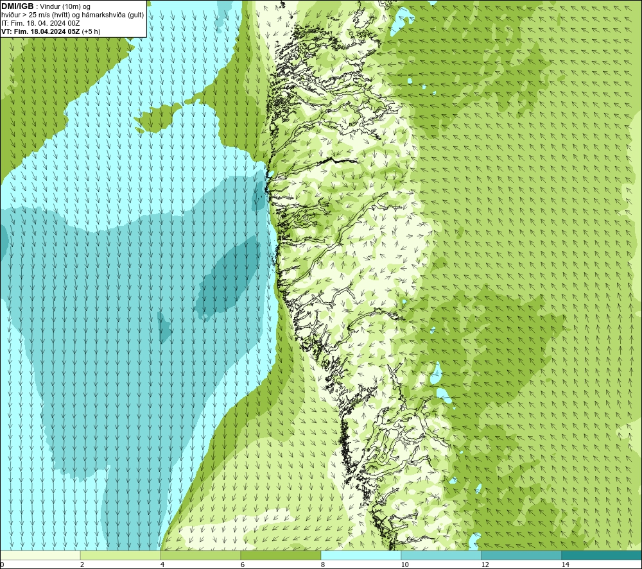Click the "(+5 h)" forecast offset text
Image resolution: width=642 pixels, height=569 pixels.
tap(91, 31)
